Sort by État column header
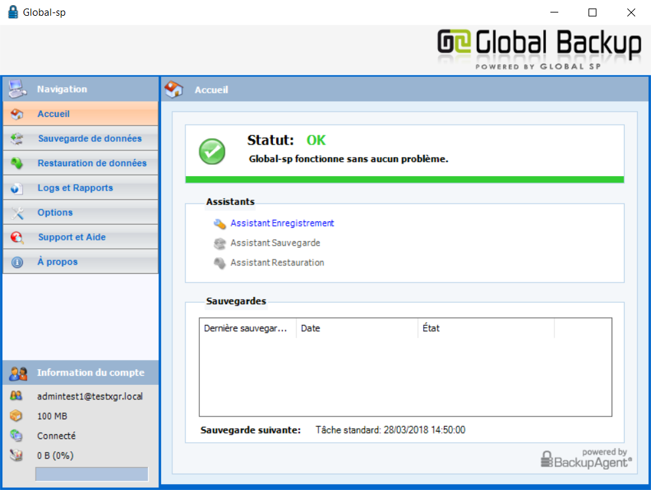 coord(486,328)
